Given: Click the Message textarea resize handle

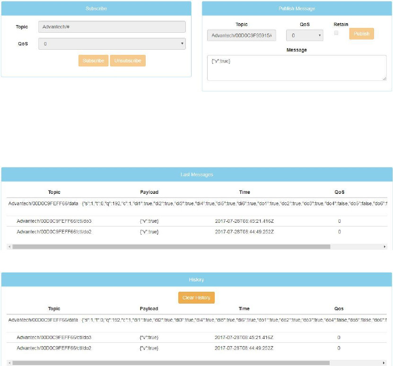Looking at the screenshot, I should [x=384, y=78].
